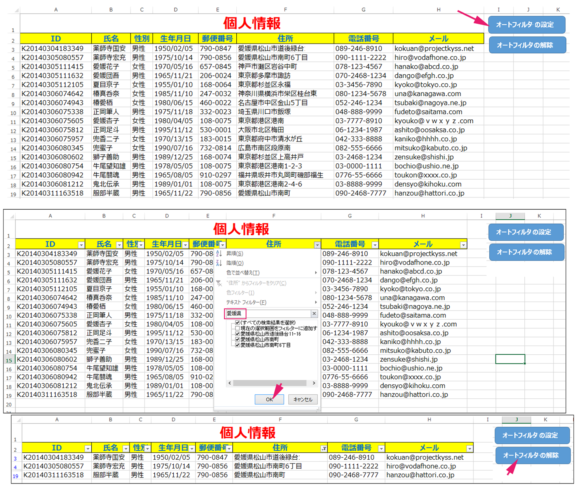583x485 pixels.
Task: Open 電話番号 filter arrow in the three-row filtered sheet
Action: pyautogui.click(x=381, y=449)
